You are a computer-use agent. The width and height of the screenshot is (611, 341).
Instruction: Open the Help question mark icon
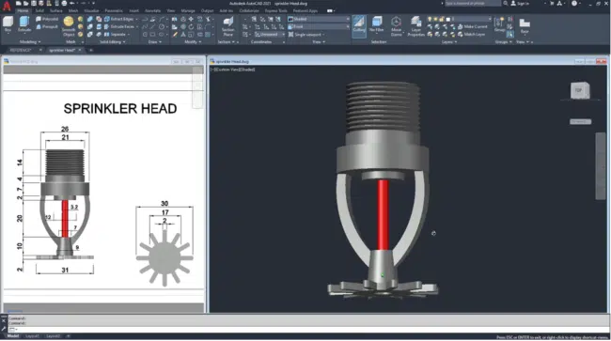tap(574, 3)
